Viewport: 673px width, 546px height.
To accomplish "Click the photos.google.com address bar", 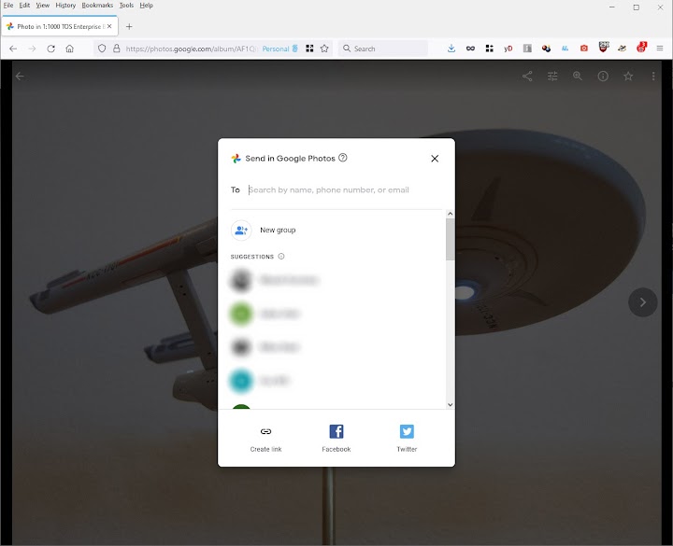I will coord(192,49).
